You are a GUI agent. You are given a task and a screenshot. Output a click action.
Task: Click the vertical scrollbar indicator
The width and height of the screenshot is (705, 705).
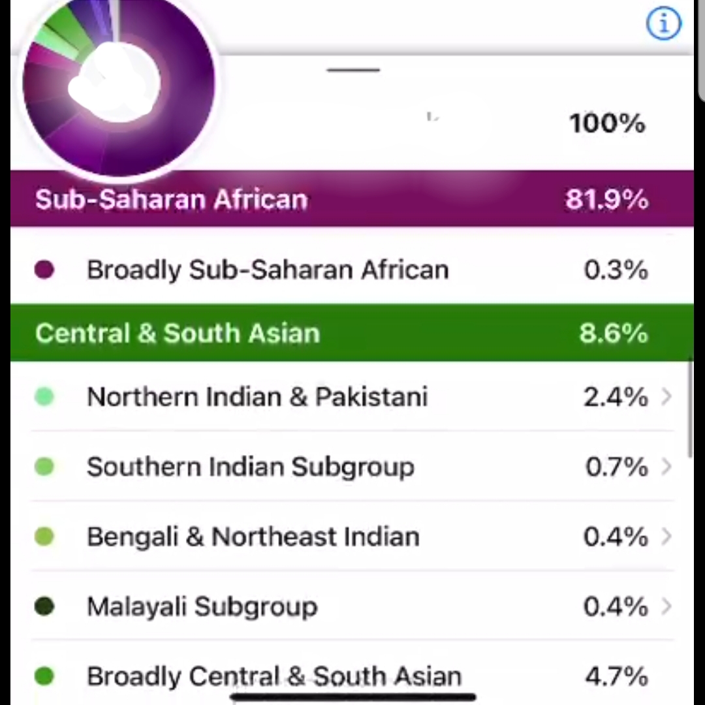pos(691,408)
